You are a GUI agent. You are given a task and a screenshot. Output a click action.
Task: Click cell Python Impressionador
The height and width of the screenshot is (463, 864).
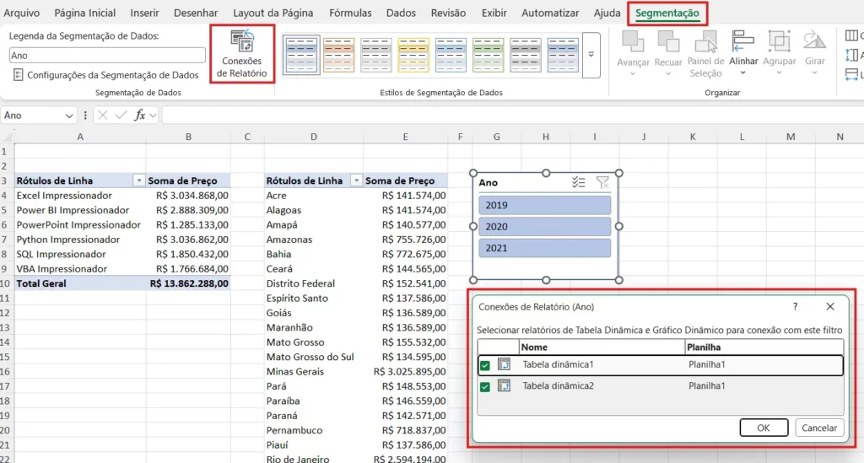tap(80, 240)
